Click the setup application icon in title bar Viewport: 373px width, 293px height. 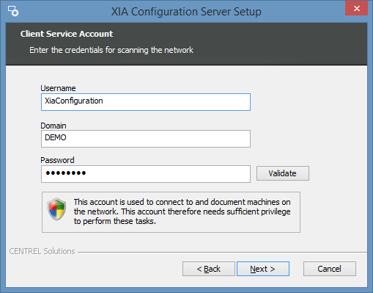pyautogui.click(x=13, y=11)
